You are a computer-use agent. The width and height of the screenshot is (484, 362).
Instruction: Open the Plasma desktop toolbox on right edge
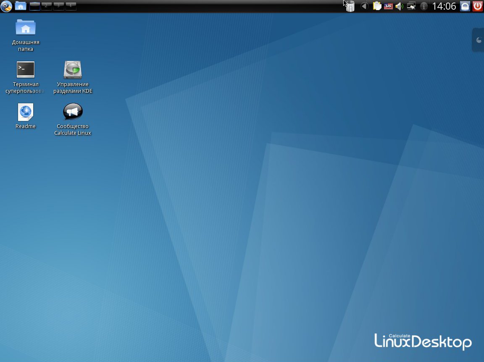coord(479,40)
